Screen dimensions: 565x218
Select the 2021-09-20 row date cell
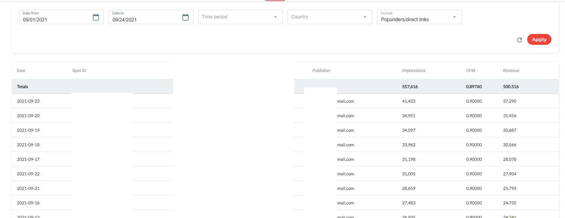point(28,116)
